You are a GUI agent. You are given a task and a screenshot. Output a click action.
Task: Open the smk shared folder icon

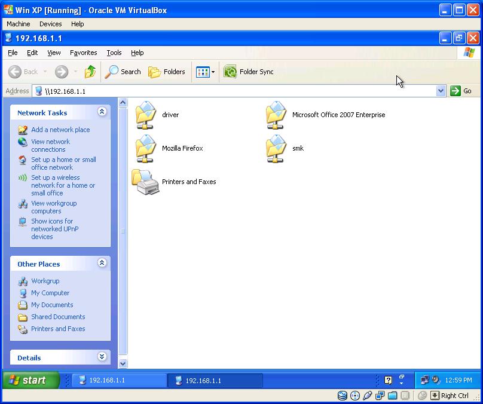pyautogui.click(x=276, y=148)
